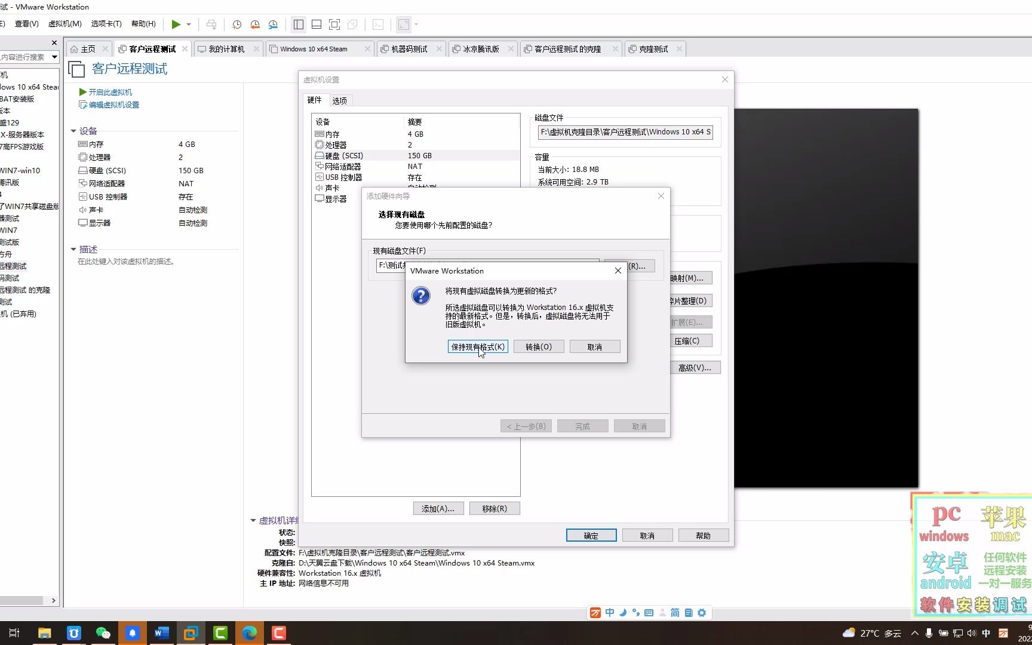Image resolution: width=1032 pixels, height=645 pixels.
Task: Click the stretch guest display toolbar icon
Action: coord(404,24)
